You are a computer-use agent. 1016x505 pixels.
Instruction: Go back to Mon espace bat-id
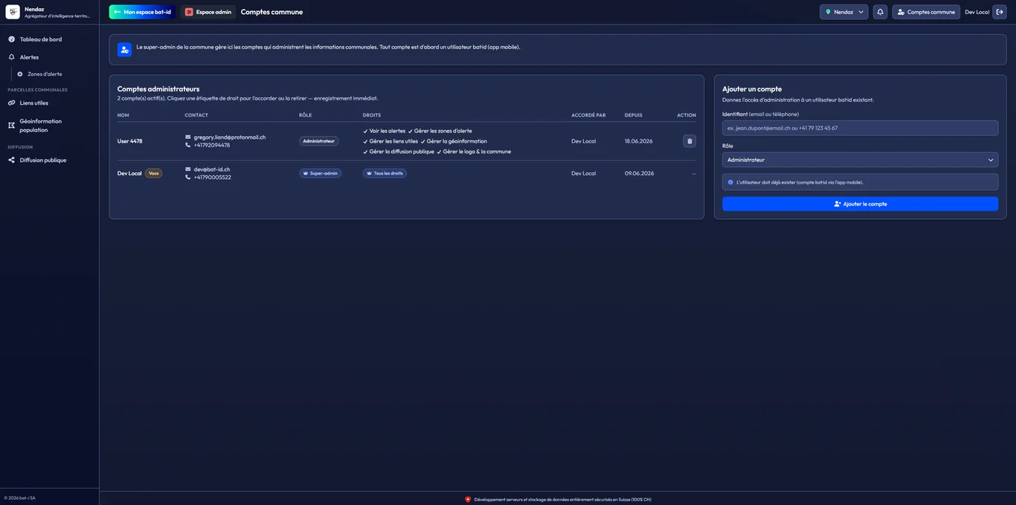(142, 12)
